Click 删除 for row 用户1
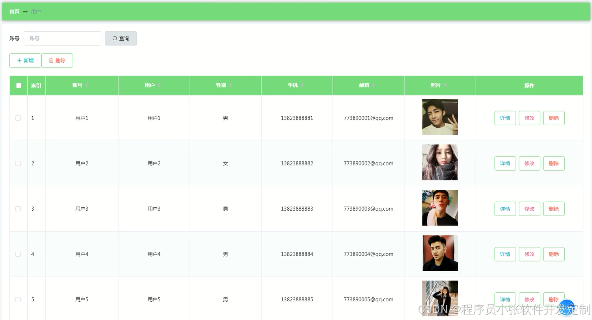Image resolution: width=592 pixels, height=320 pixels. coord(554,118)
